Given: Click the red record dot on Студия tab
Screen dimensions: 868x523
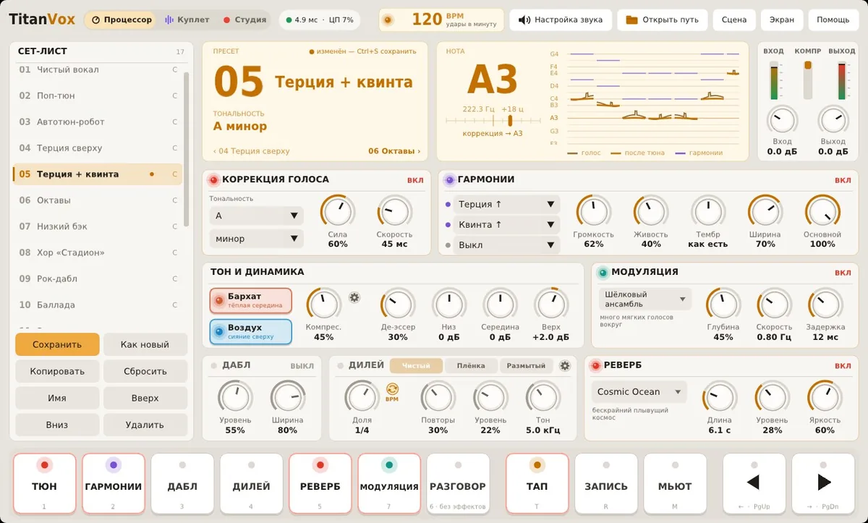Looking at the screenshot, I should pos(226,20).
